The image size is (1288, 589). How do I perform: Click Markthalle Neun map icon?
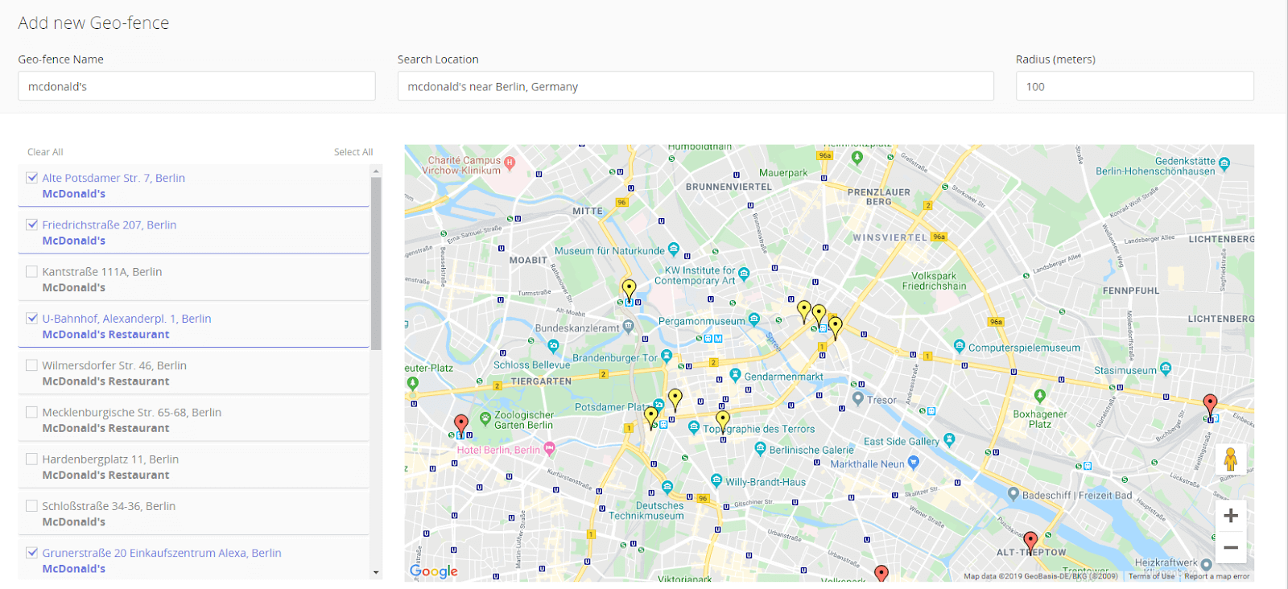(913, 462)
